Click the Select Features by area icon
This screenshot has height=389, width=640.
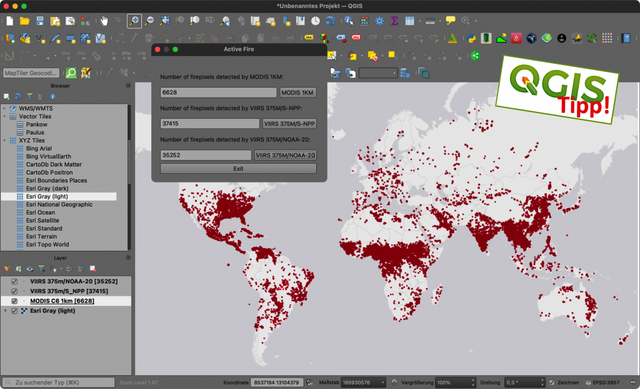332,56
